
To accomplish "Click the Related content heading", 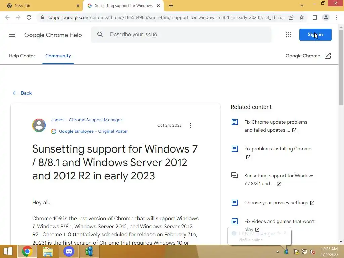I will pyautogui.click(x=251, y=107).
